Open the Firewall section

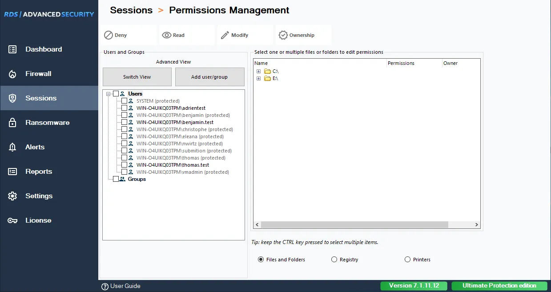pos(39,74)
